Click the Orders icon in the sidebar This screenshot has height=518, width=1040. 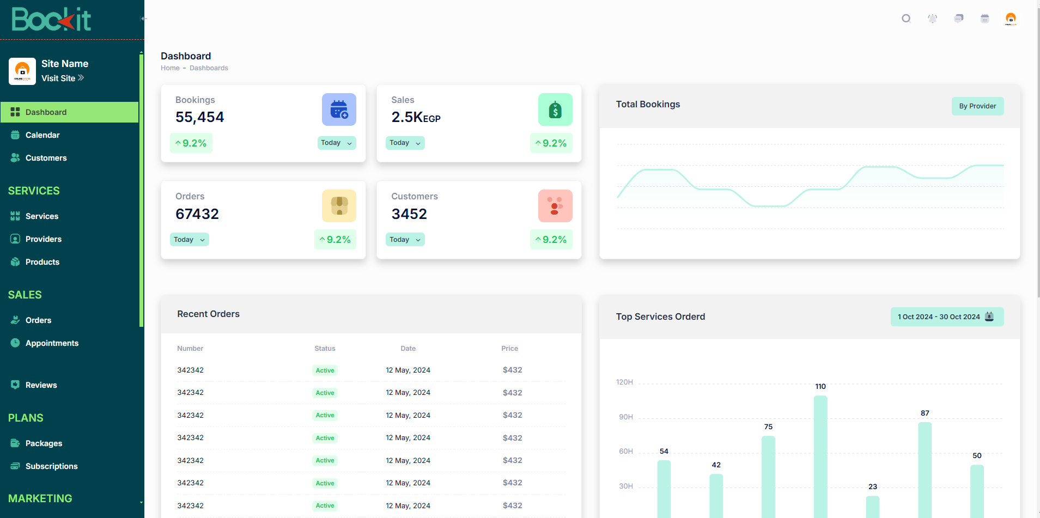click(15, 320)
